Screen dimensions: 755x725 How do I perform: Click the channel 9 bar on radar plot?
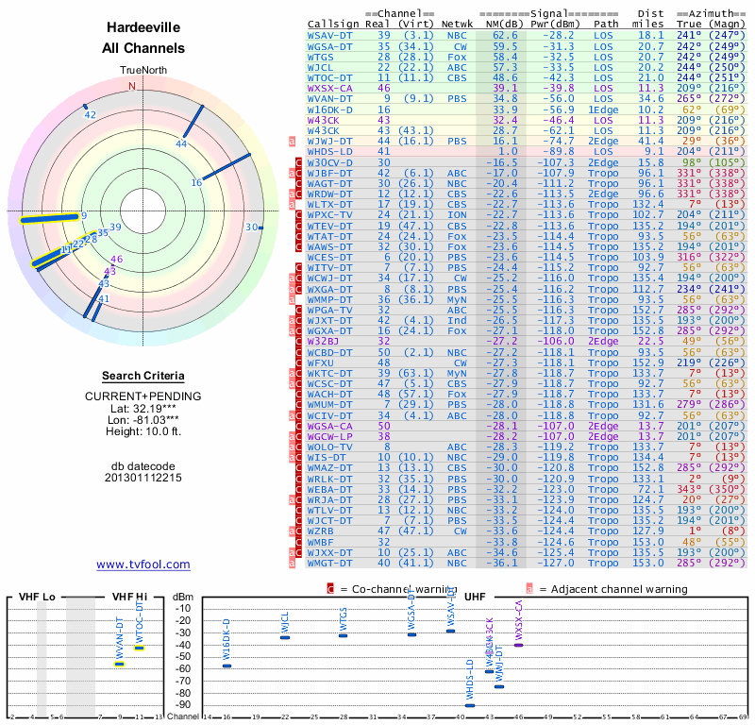49,219
